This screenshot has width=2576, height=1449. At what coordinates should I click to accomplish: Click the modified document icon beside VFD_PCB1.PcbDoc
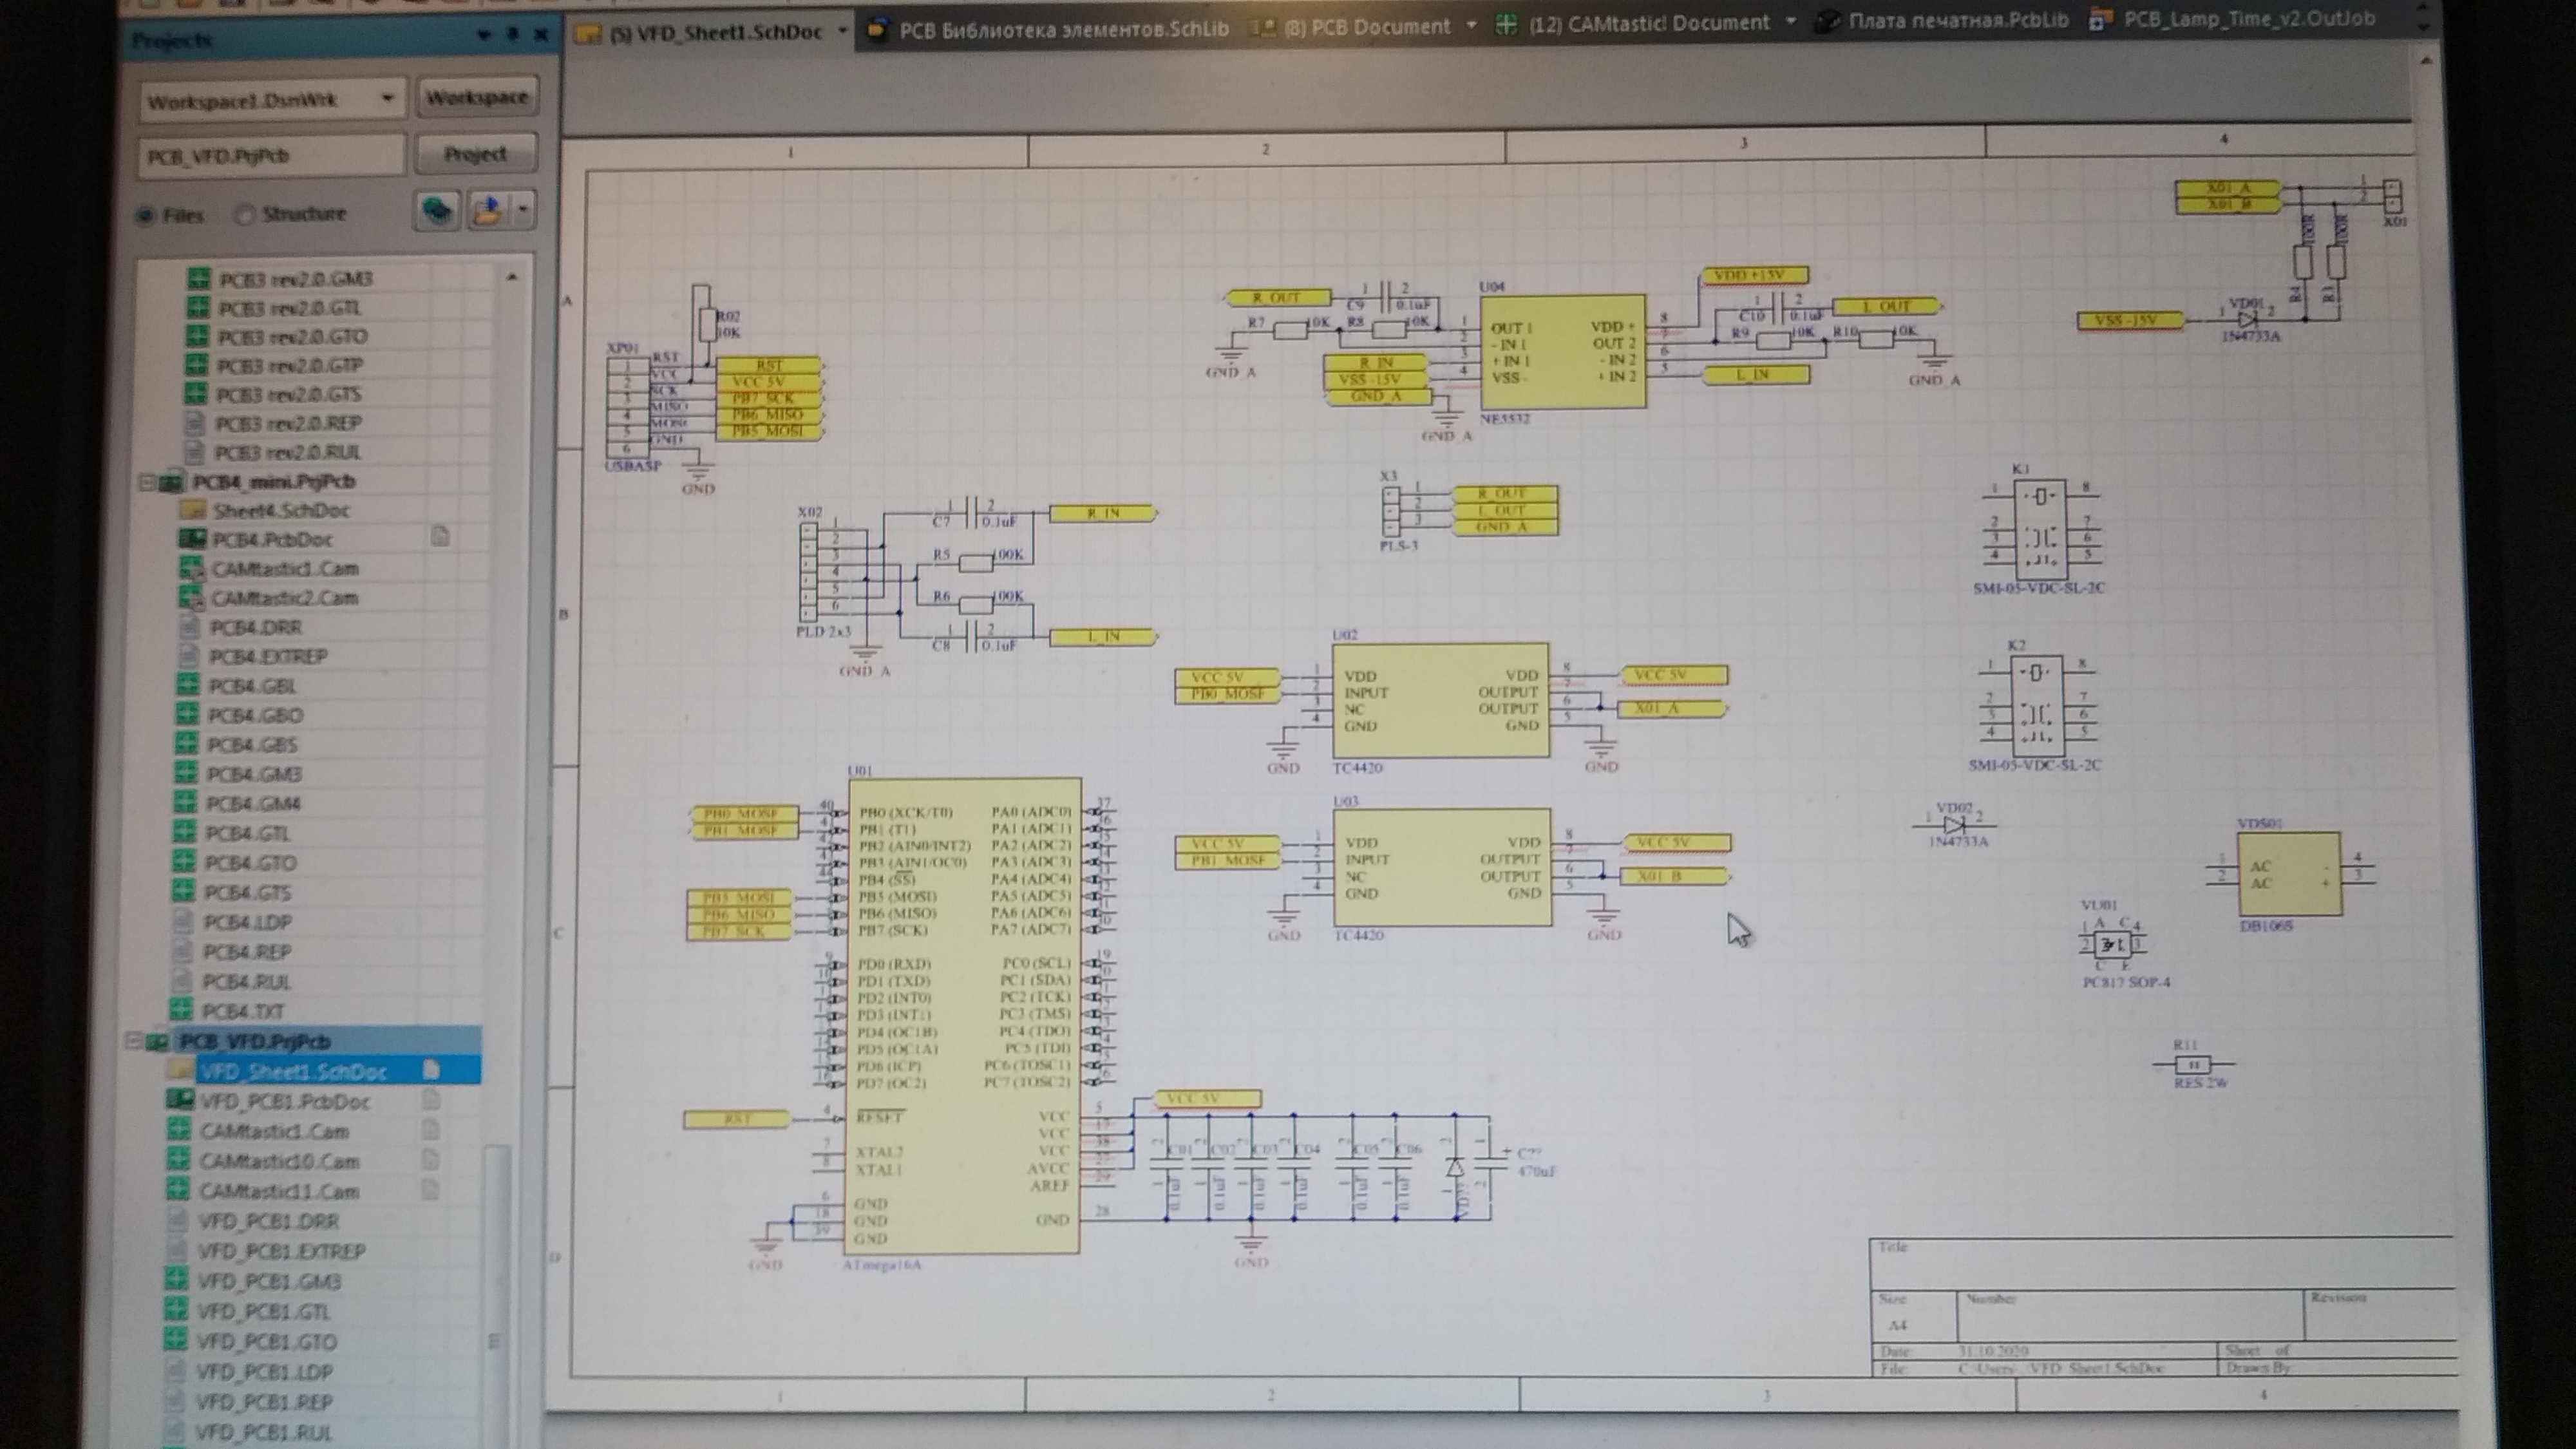pos(431,1101)
